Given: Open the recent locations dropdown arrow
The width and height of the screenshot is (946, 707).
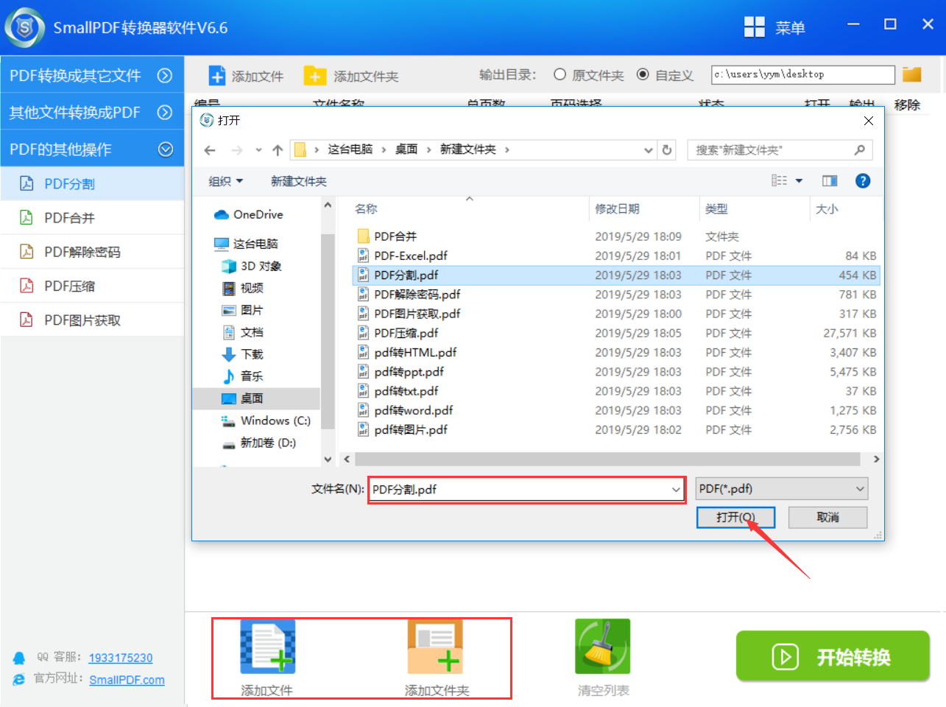Looking at the screenshot, I should (258, 150).
